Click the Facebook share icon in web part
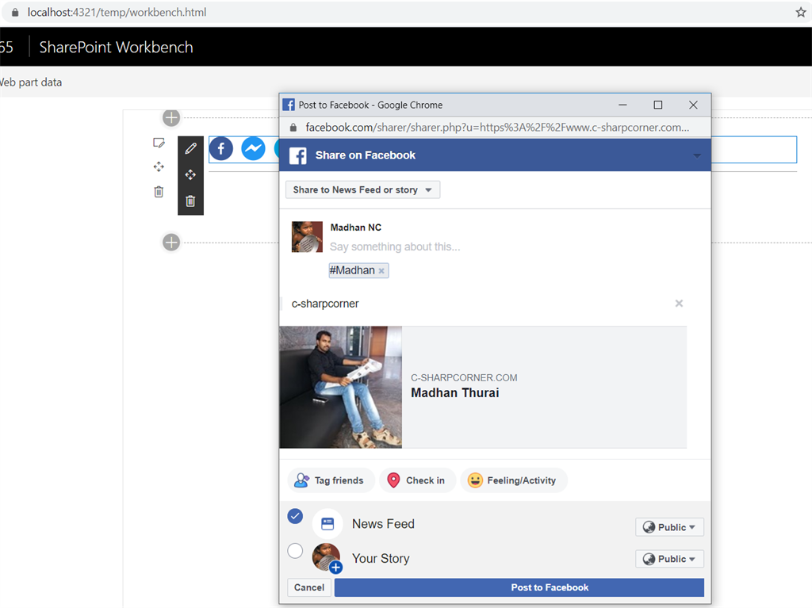Viewport: 812px width, 608px height. [221, 149]
